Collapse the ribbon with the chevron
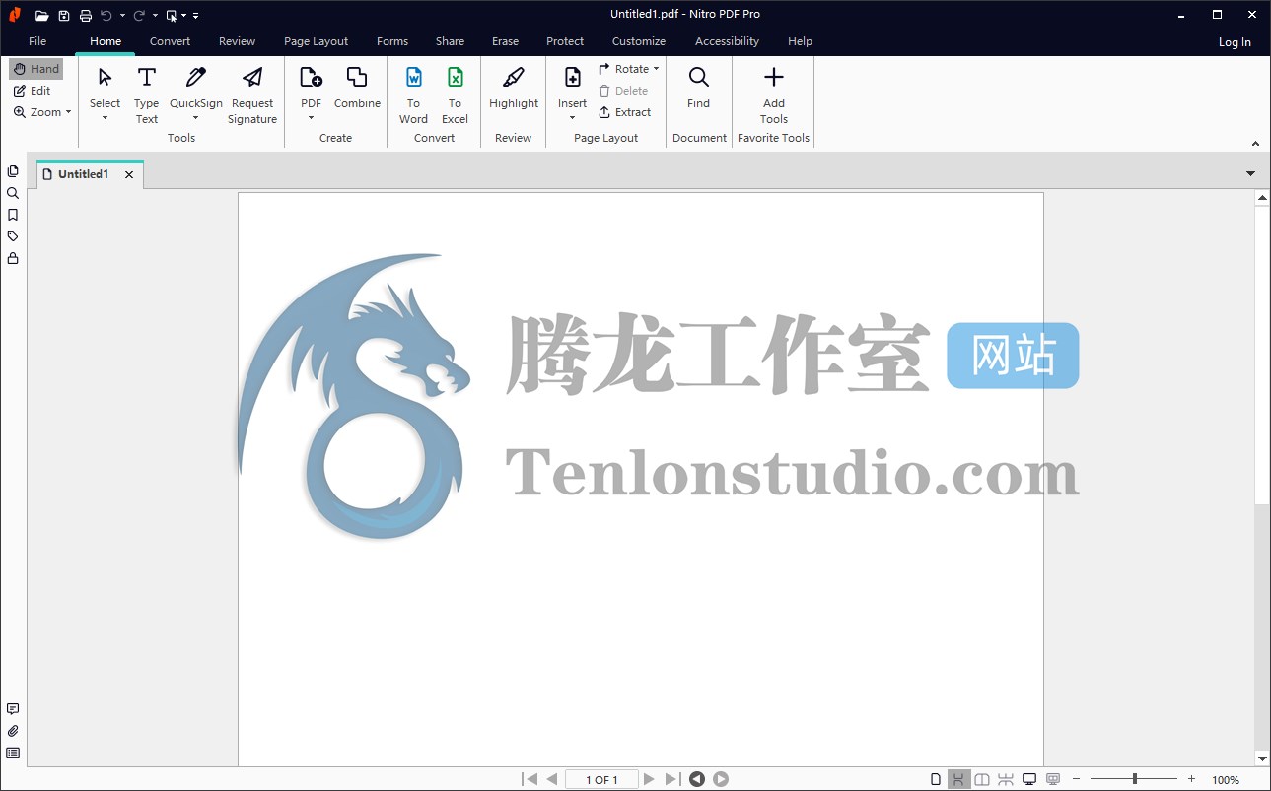This screenshot has height=791, width=1271. pos(1255,144)
